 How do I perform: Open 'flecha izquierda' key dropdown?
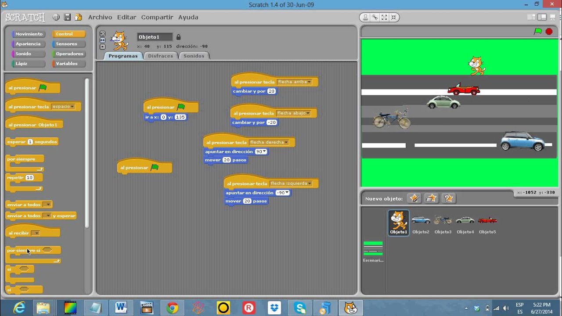[291, 183]
